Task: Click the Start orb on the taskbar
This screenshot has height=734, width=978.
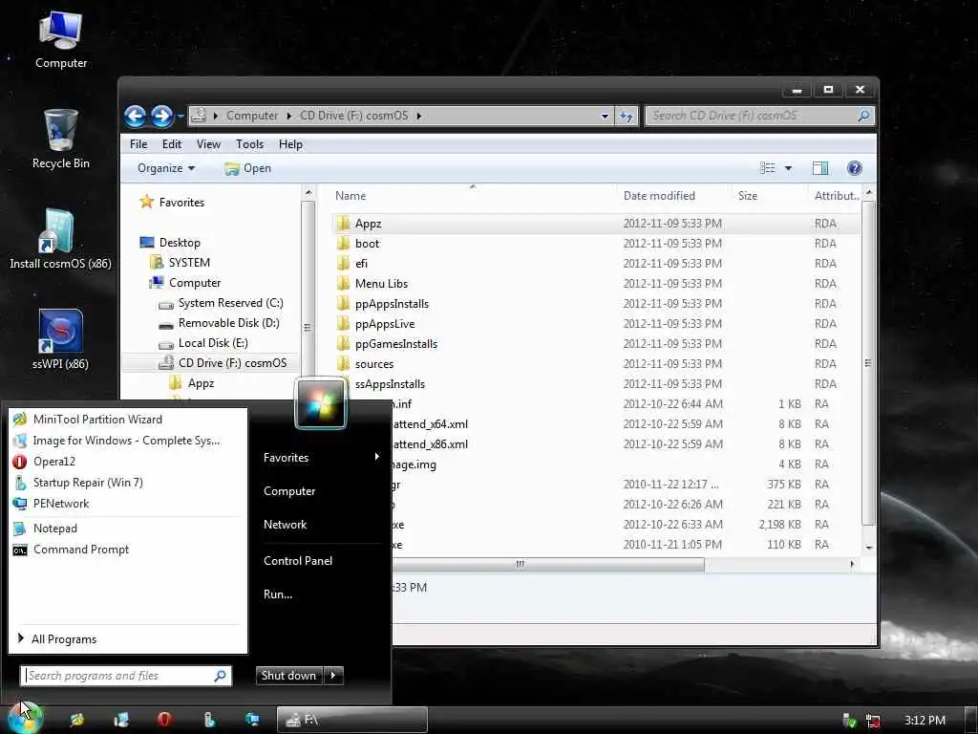Action: pyautogui.click(x=25, y=718)
